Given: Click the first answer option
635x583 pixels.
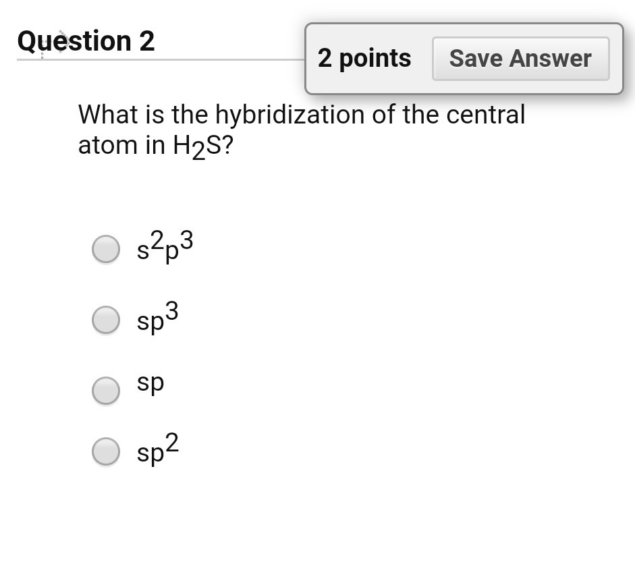Looking at the screenshot, I should click(x=106, y=249).
